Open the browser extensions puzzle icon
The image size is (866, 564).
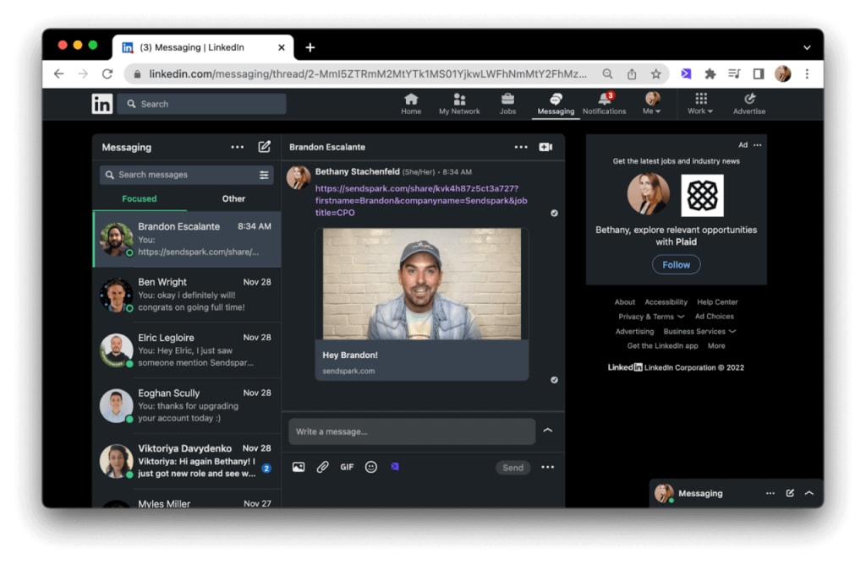710,73
